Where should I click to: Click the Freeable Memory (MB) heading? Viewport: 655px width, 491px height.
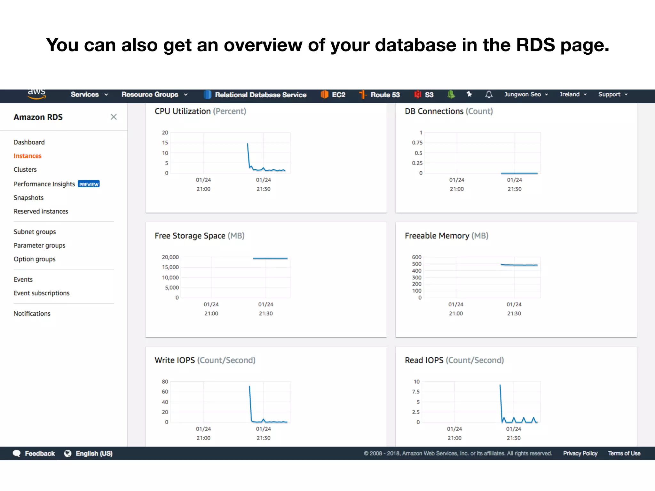coord(446,236)
